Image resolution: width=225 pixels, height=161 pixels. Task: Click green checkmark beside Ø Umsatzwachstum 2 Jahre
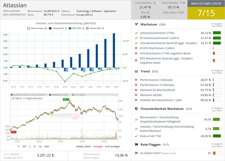coord(136,38)
